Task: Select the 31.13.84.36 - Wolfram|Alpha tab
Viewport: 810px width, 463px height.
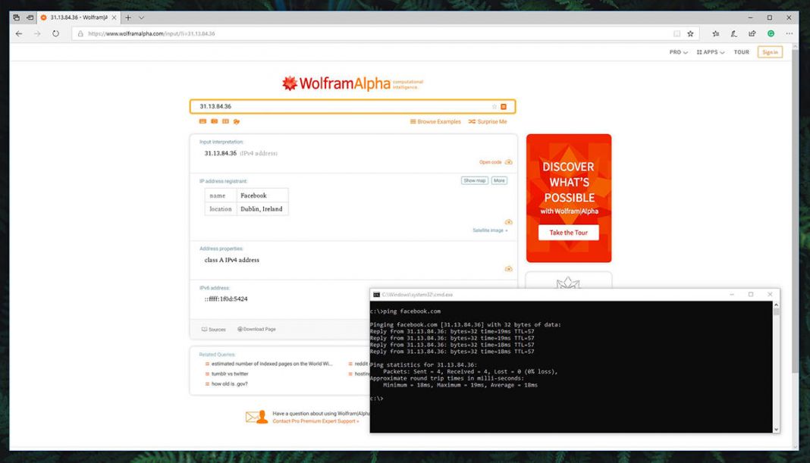Action: pyautogui.click(x=79, y=17)
